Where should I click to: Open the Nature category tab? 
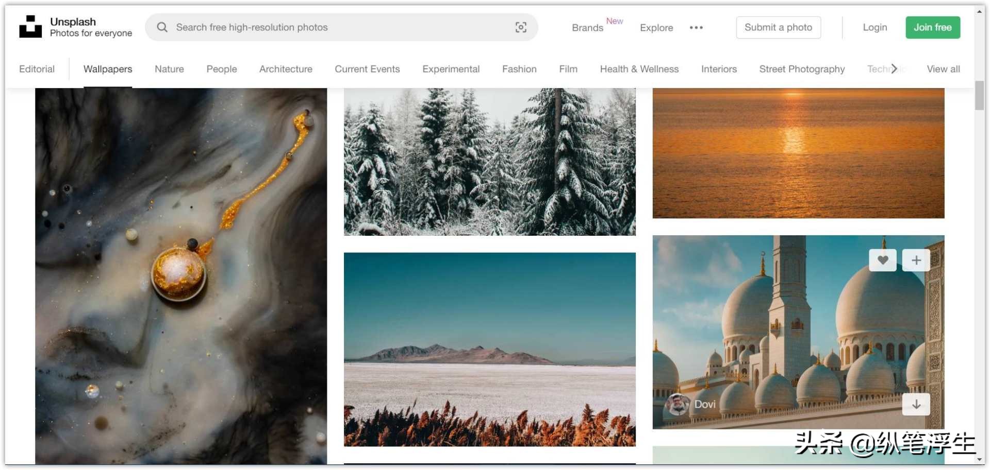pyautogui.click(x=169, y=69)
